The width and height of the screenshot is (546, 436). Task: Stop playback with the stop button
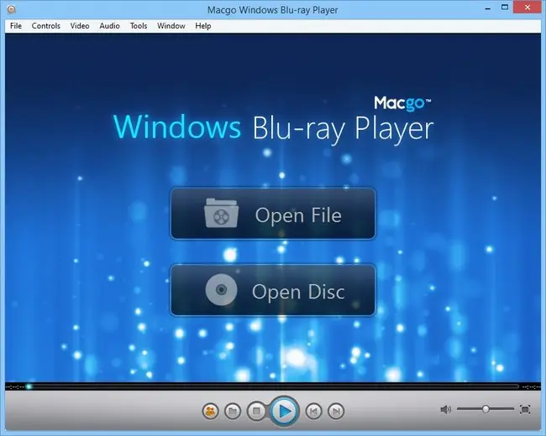click(x=257, y=412)
